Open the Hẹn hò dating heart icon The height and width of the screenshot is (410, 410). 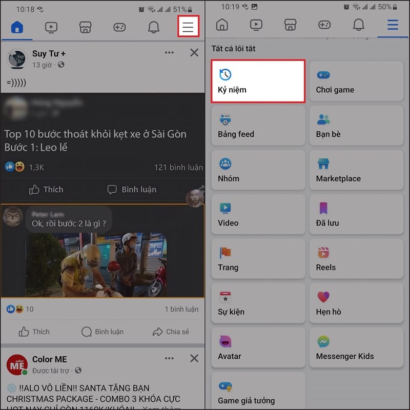click(356, 303)
